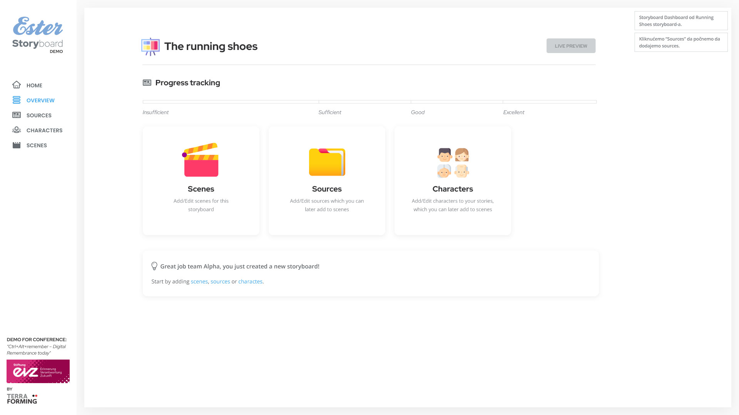Click the Home house icon in sidebar
The image size is (739, 415).
coord(17,85)
